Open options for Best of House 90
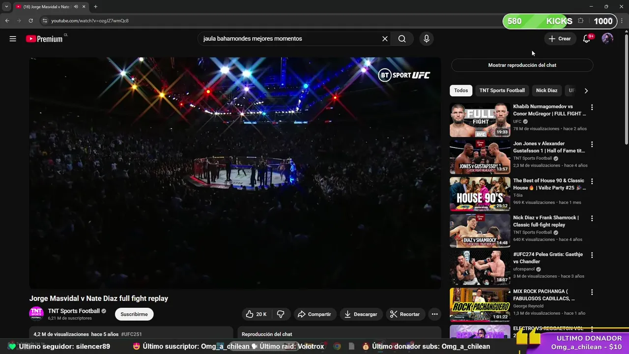Viewport: 629px width, 354px height. (x=592, y=181)
